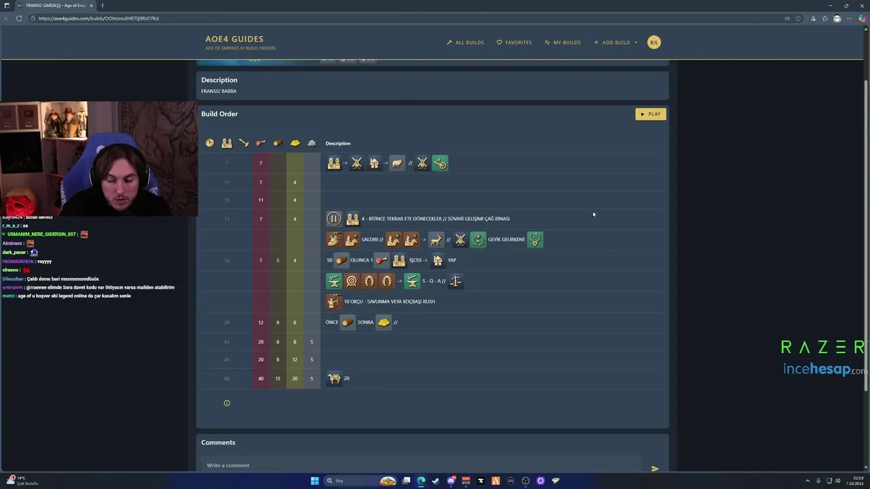Open Steam from the taskbar
This screenshot has height=489, width=870.
436,481
